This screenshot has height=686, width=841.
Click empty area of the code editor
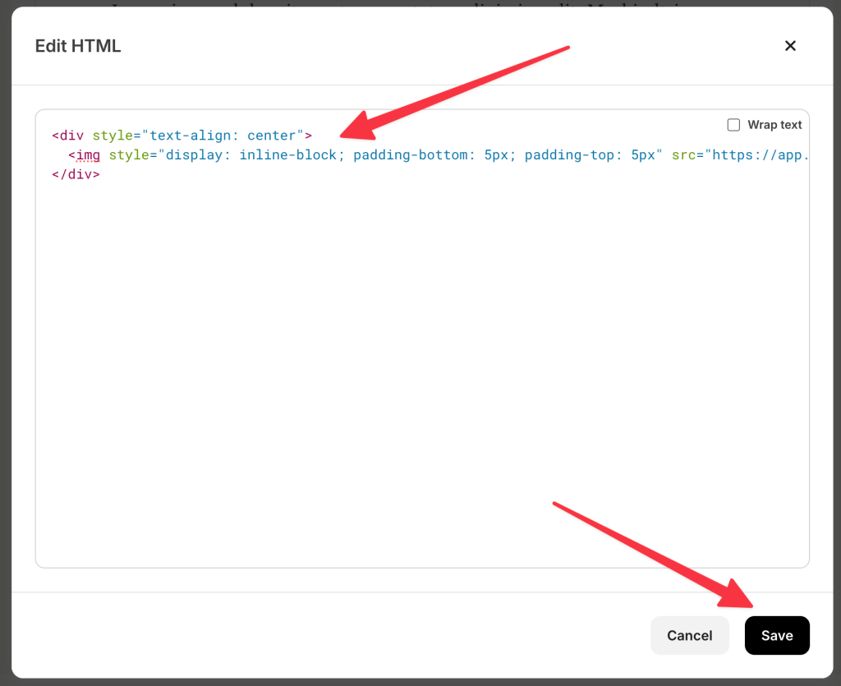point(411,370)
